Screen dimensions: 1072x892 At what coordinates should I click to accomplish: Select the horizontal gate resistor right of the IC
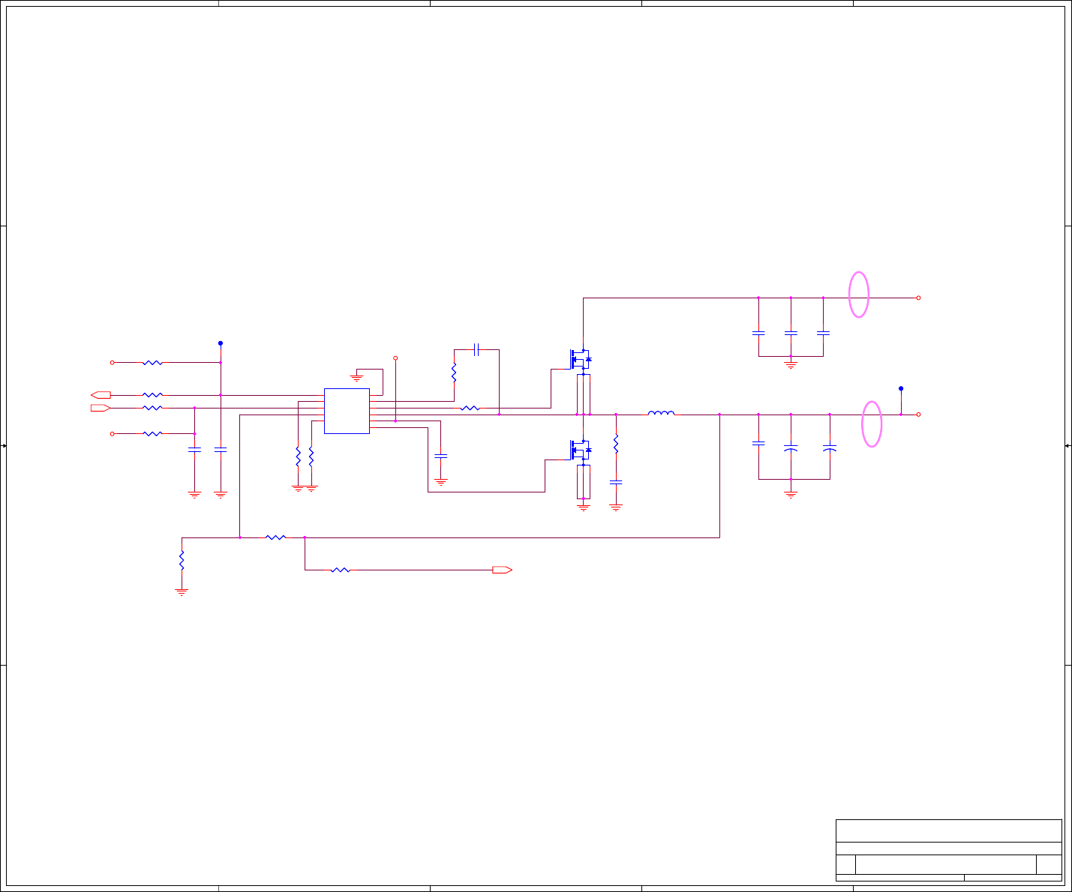click(470, 409)
